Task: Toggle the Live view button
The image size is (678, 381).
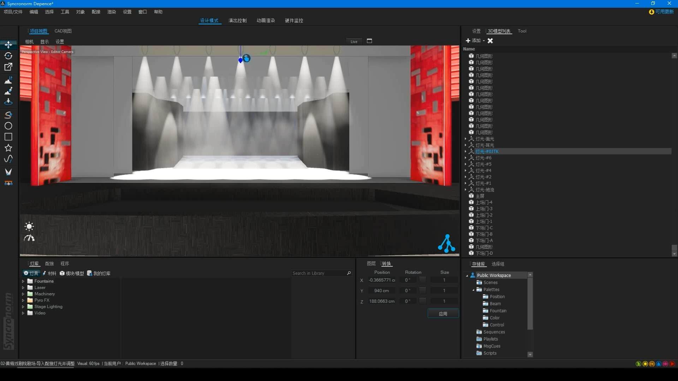Action: [354, 42]
